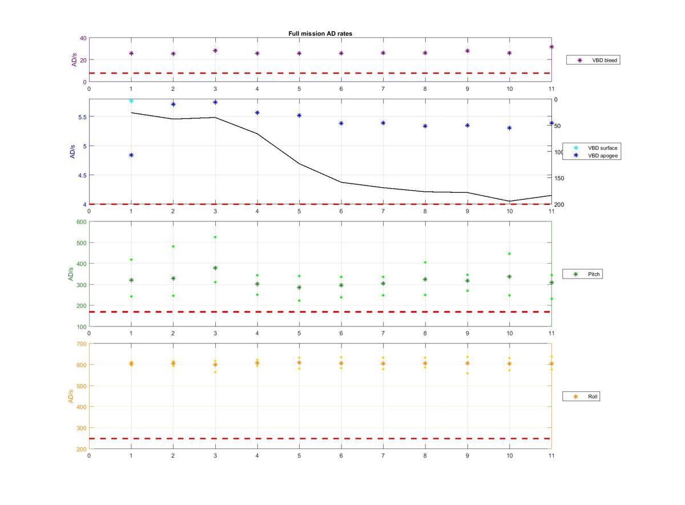Click x-tick '11' under the Pitch plot
The height and width of the screenshot is (505, 685).
tap(551, 333)
